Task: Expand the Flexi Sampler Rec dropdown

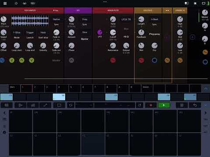Action: (x=56, y=10)
